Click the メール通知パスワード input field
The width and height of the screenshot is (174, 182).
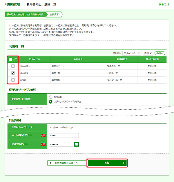coord(64,136)
